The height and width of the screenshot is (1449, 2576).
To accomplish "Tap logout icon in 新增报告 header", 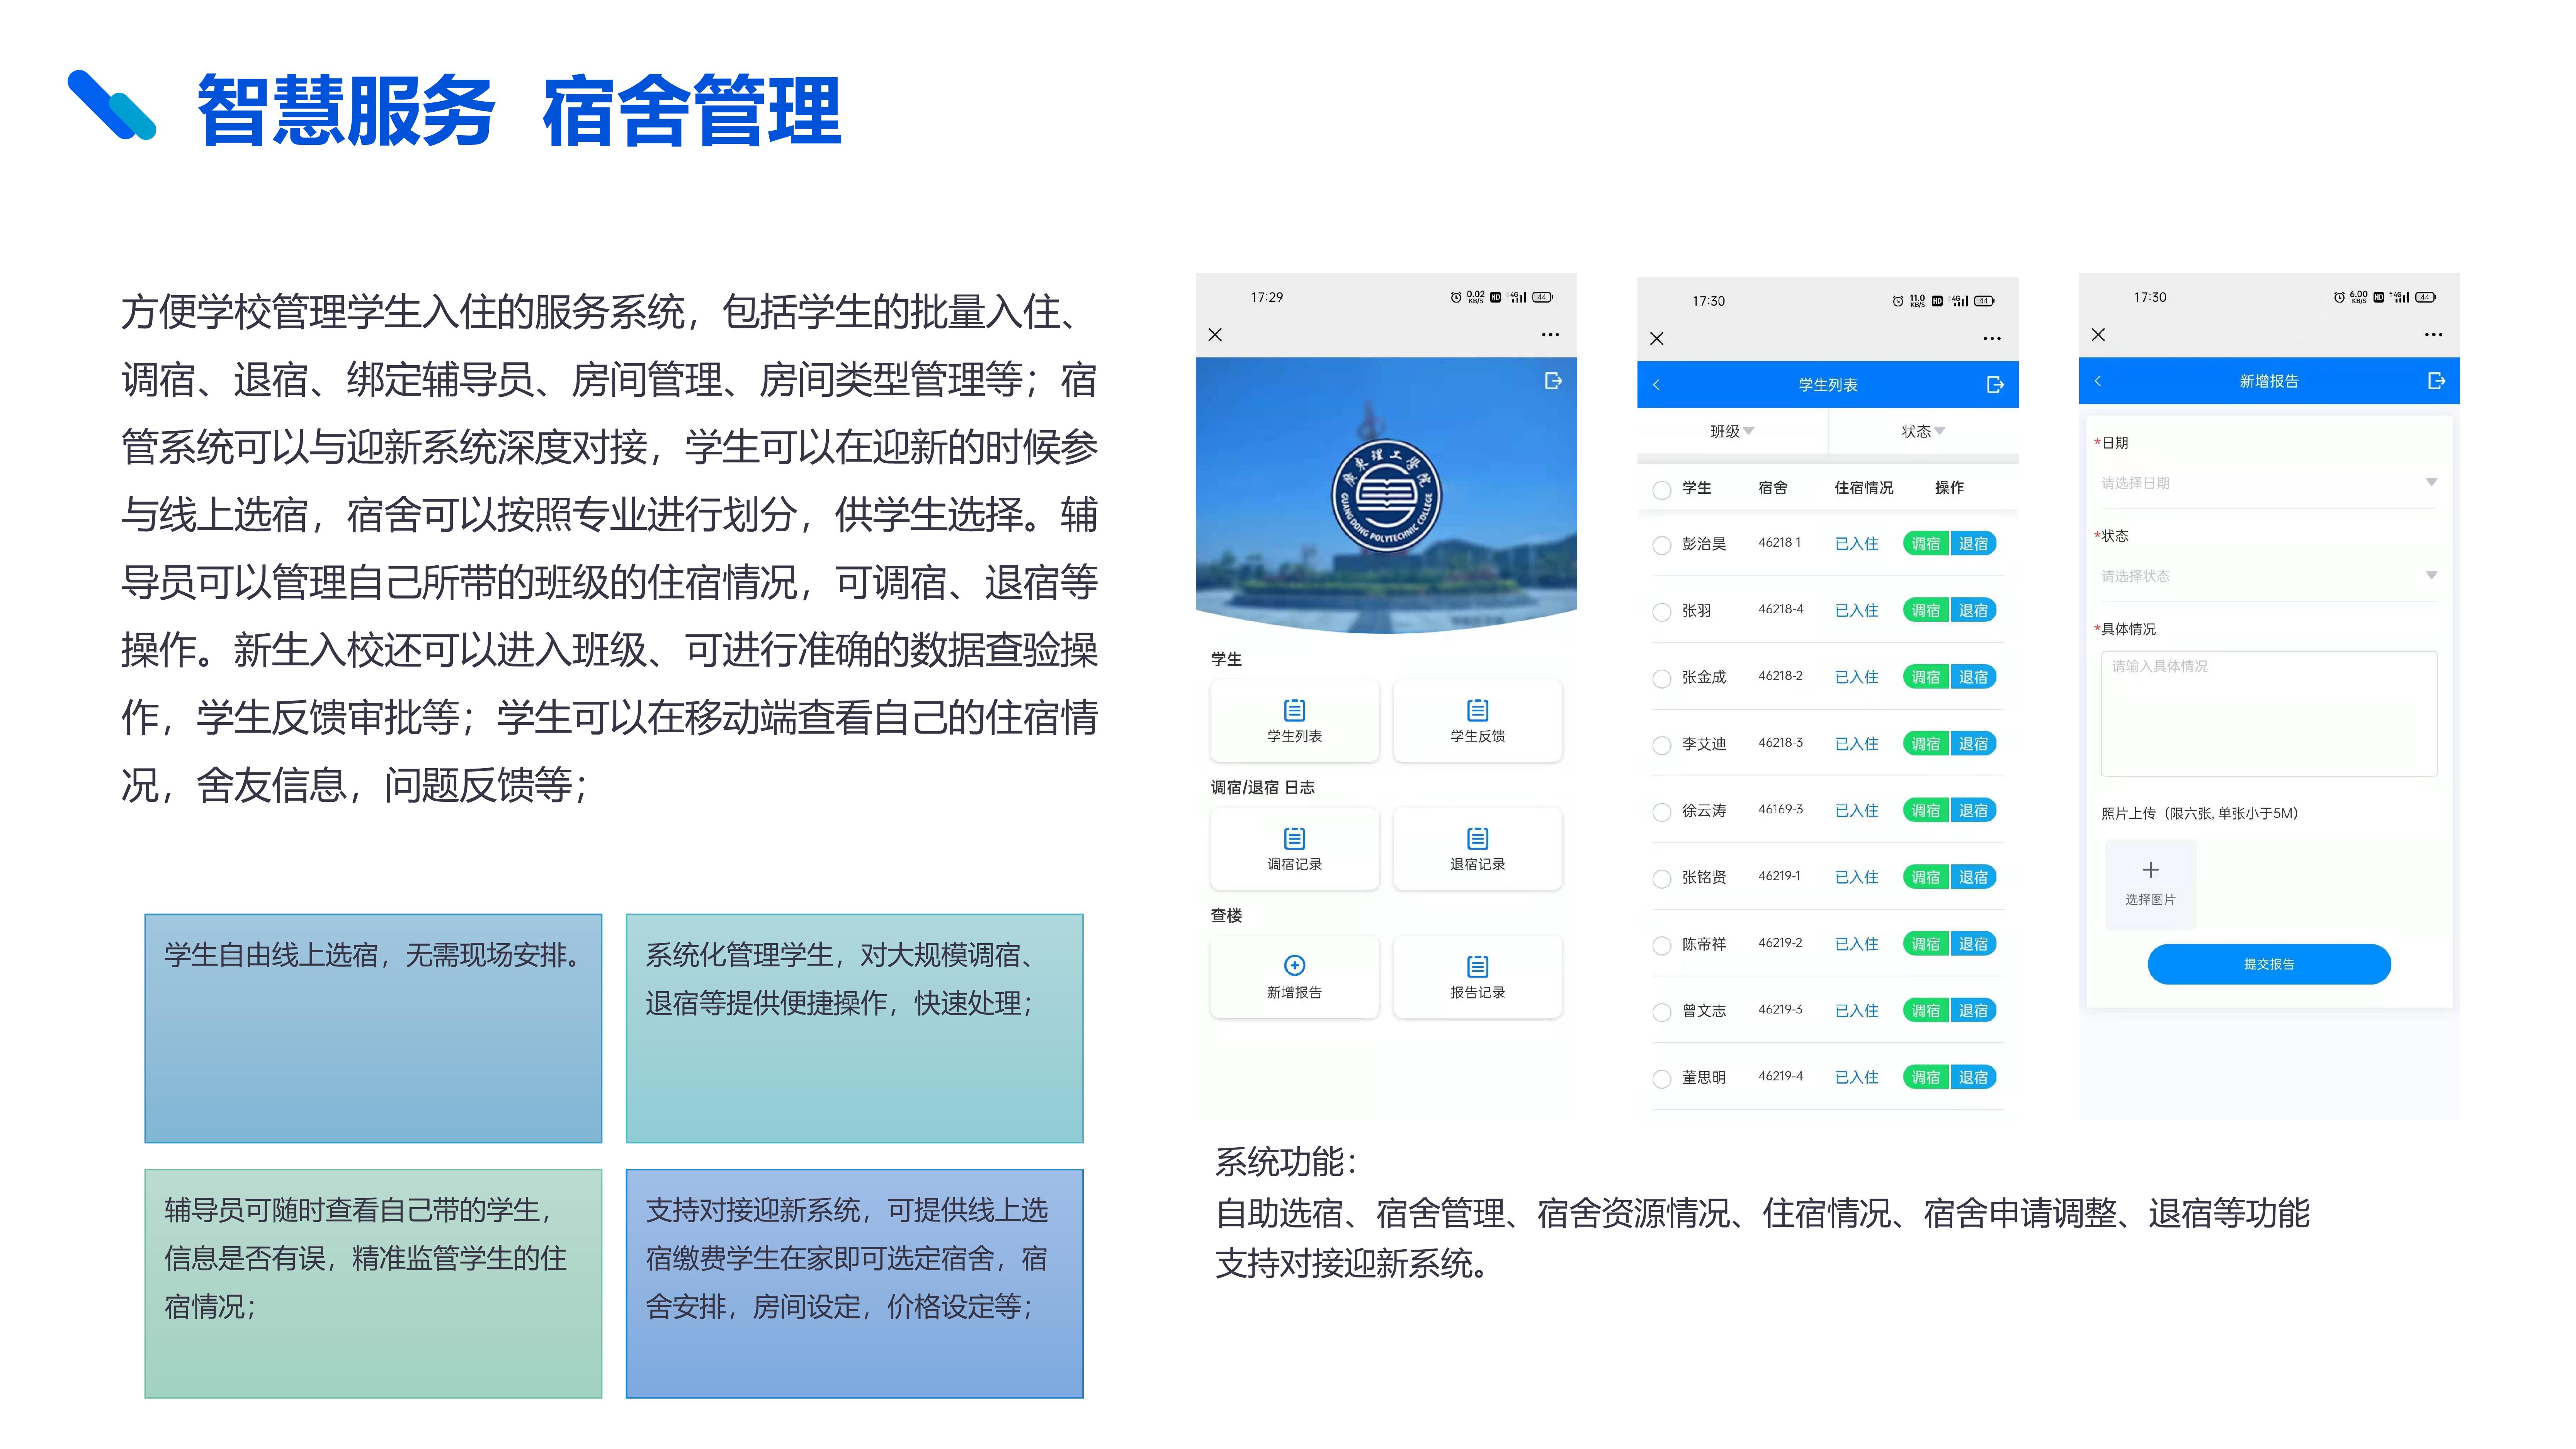I will tap(2436, 381).
